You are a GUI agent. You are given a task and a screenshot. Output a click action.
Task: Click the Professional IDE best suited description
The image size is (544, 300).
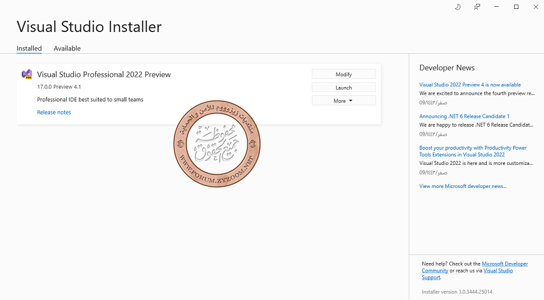[x=90, y=100]
